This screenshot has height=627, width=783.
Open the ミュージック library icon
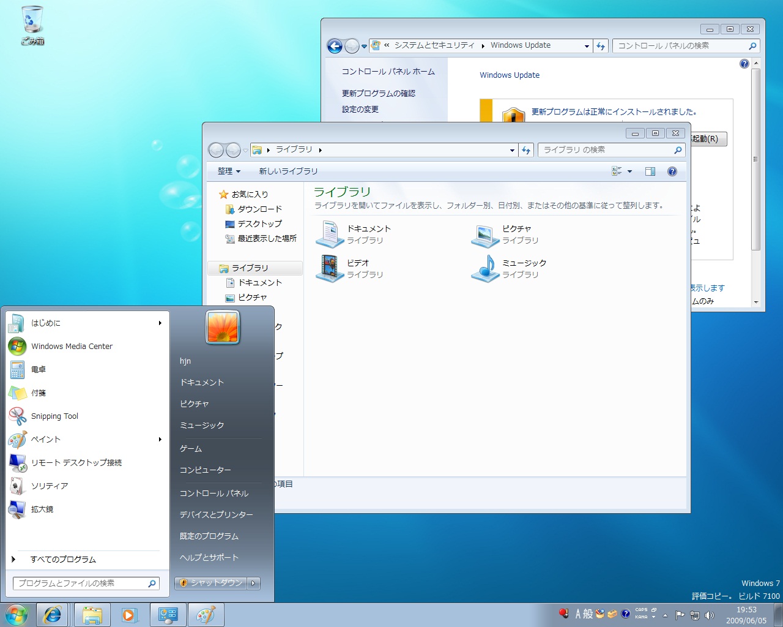[x=486, y=268]
